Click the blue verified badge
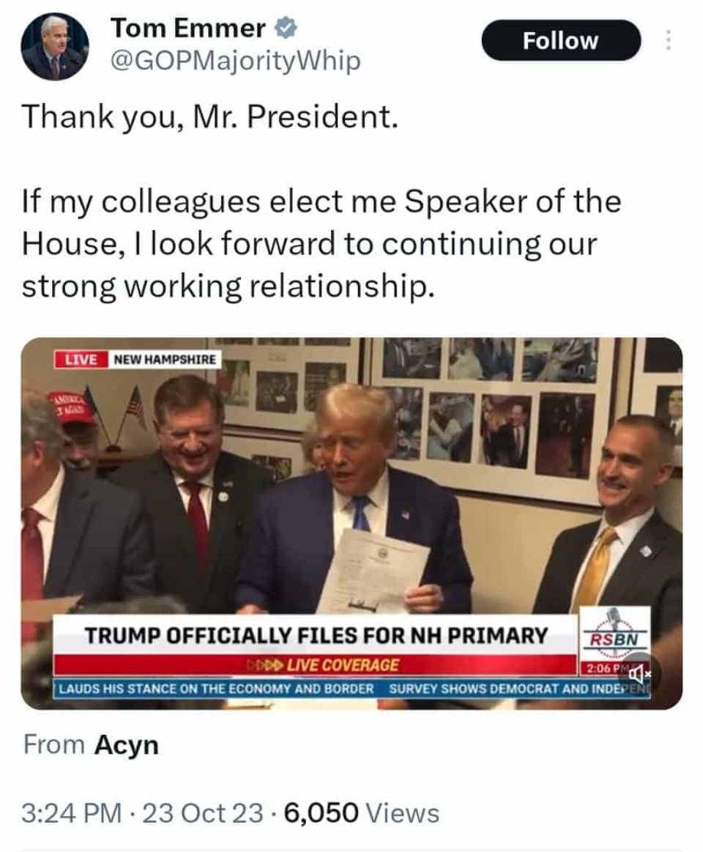Viewport: 703px width, 852px height. click(x=285, y=29)
